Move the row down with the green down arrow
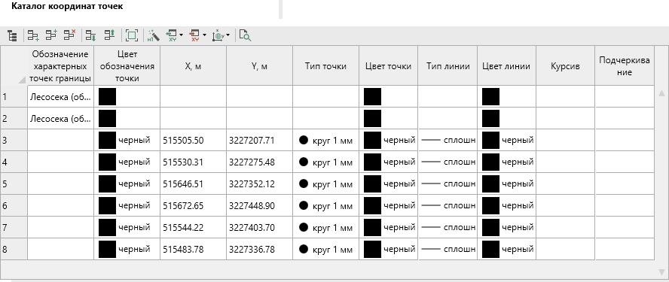Viewport: 669px width, 282px height. [91, 35]
